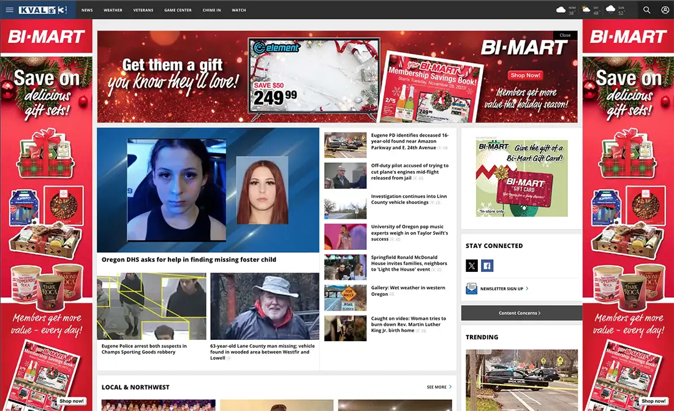The width and height of the screenshot is (674, 411).
Task: Click the off-duty pilot story thumbnail
Action: pos(345,175)
